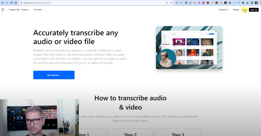Click the Sign In link
This screenshot has height=136, width=261.
(244, 10)
